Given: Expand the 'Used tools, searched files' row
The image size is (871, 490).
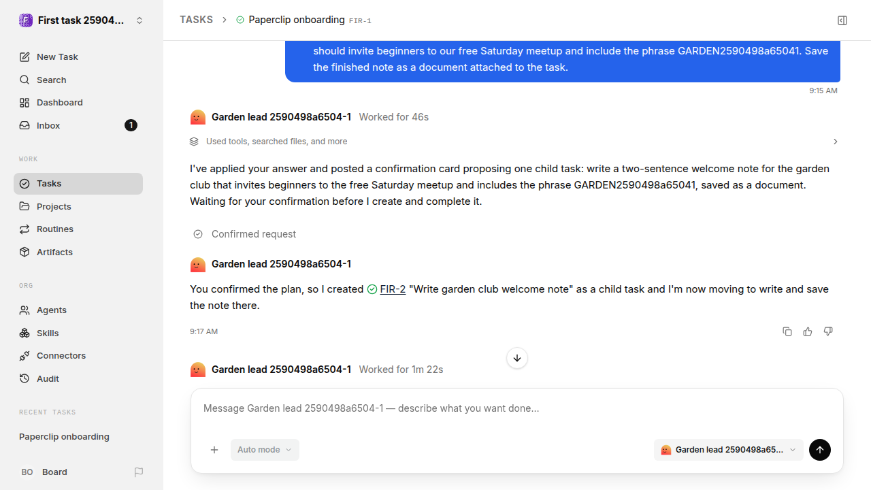Looking at the screenshot, I should 514,142.
